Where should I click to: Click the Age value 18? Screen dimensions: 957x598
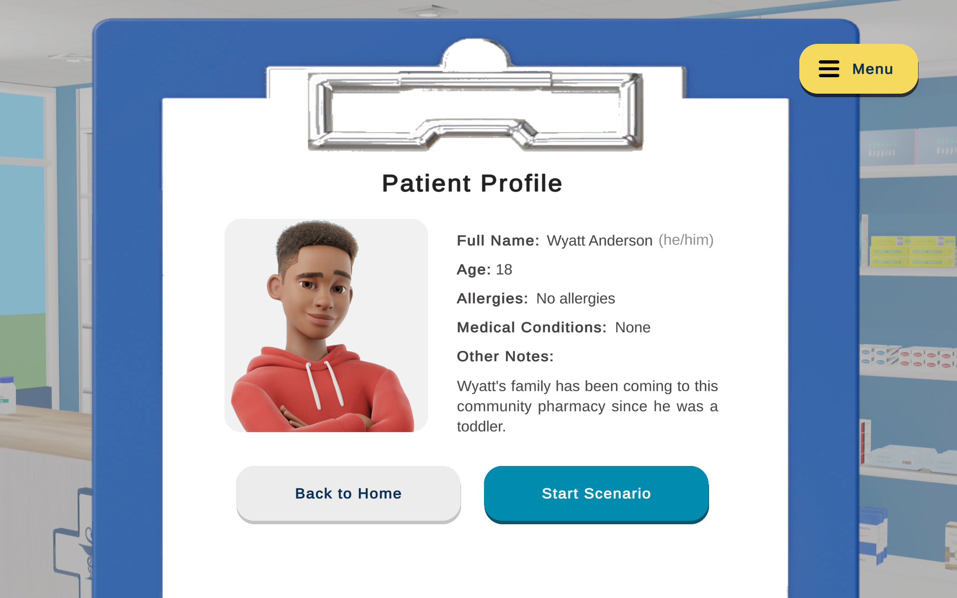point(504,270)
